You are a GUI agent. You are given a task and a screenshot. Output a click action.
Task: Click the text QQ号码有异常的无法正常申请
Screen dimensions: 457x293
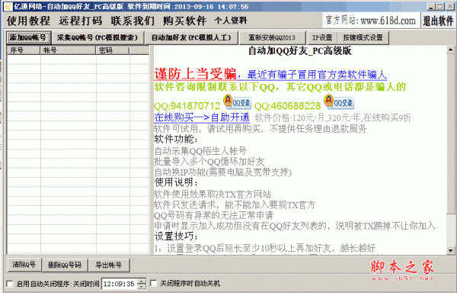coord(213,216)
